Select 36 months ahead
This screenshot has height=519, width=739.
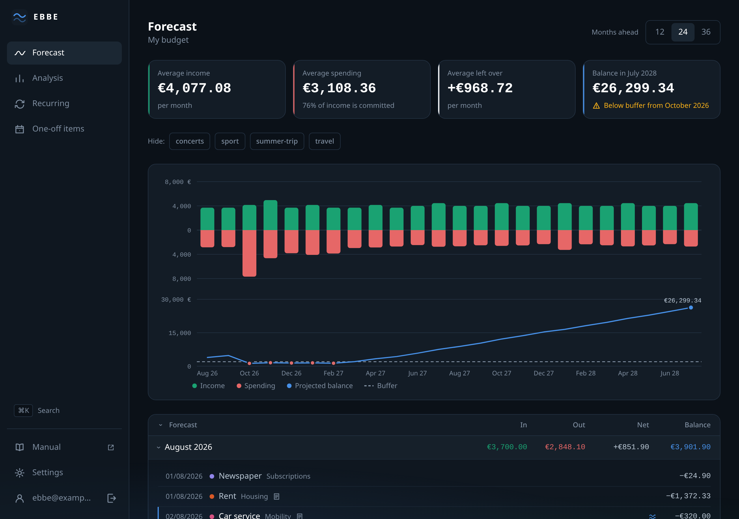pyautogui.click(x=706, y=32)
